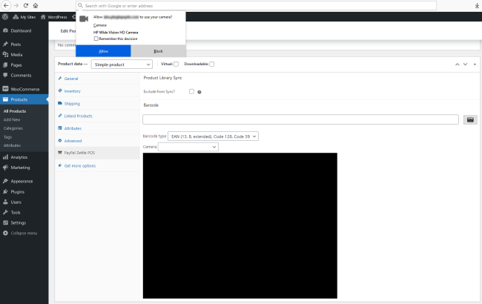Open the browser downloads icon
The height and width of the screenshot is (304, 482).
[x=477, y=5]
